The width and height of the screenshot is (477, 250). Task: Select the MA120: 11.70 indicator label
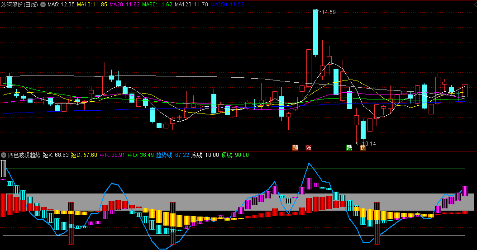point(191,5)
